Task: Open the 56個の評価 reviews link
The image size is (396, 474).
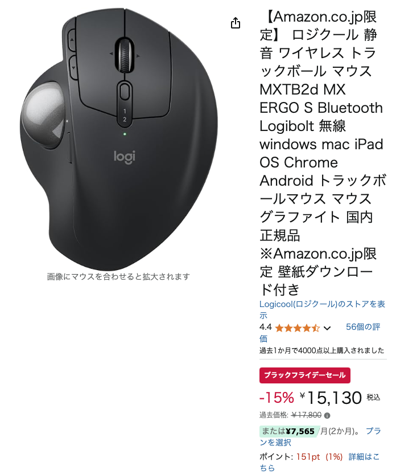Action: (320, 333)
